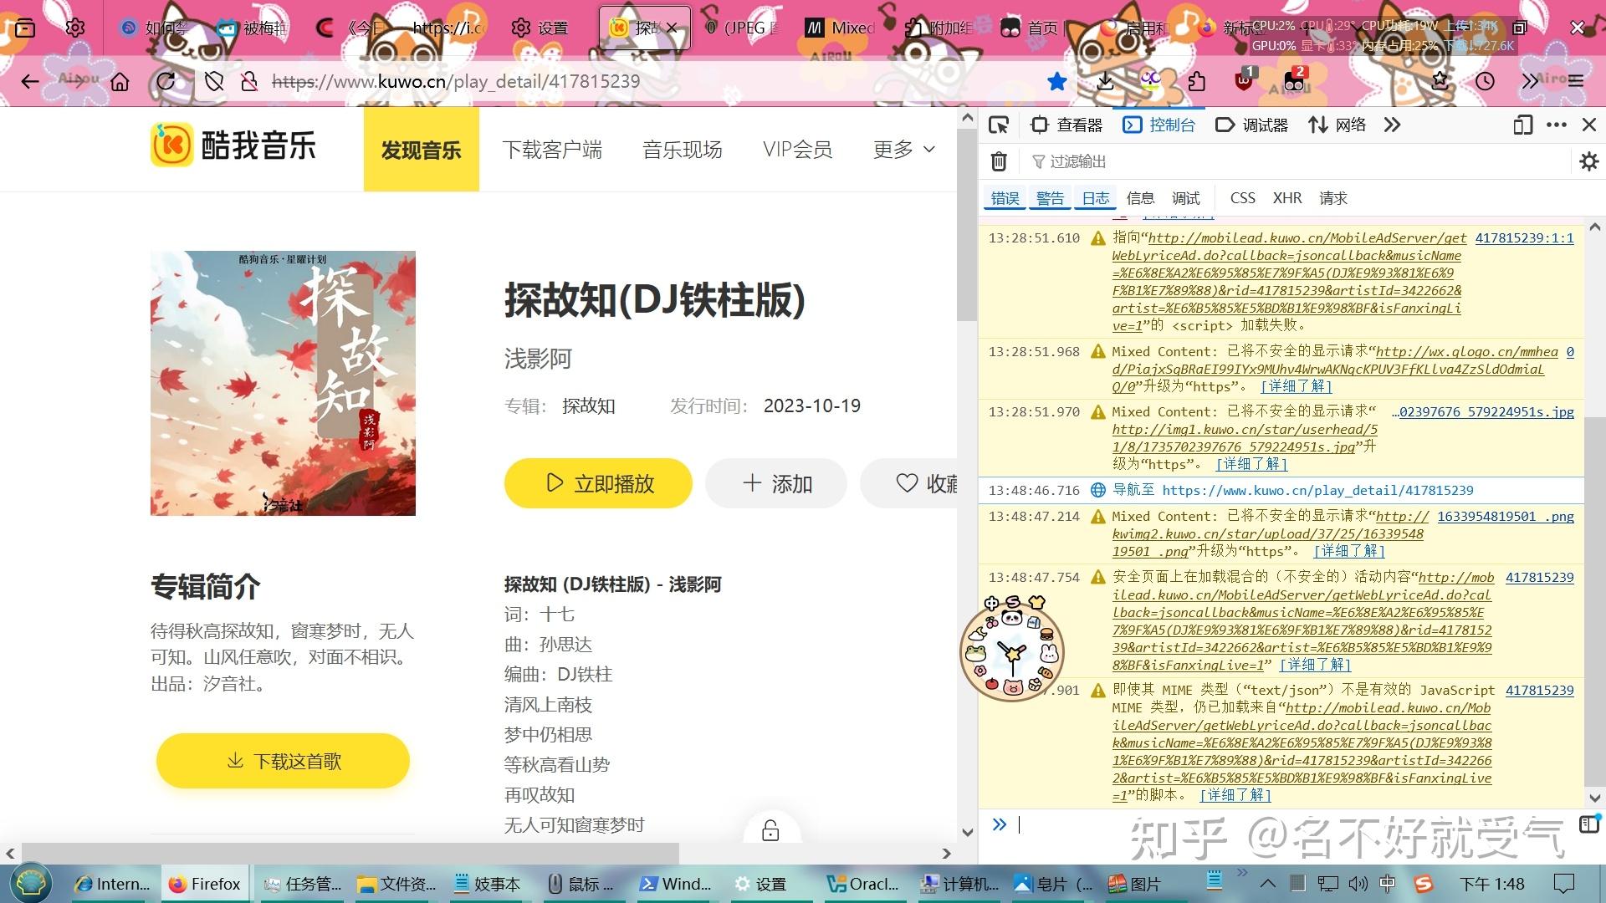Show hidden tray icons arrow
Viewport: 1606px width, 903px height.
point(1268,884)
